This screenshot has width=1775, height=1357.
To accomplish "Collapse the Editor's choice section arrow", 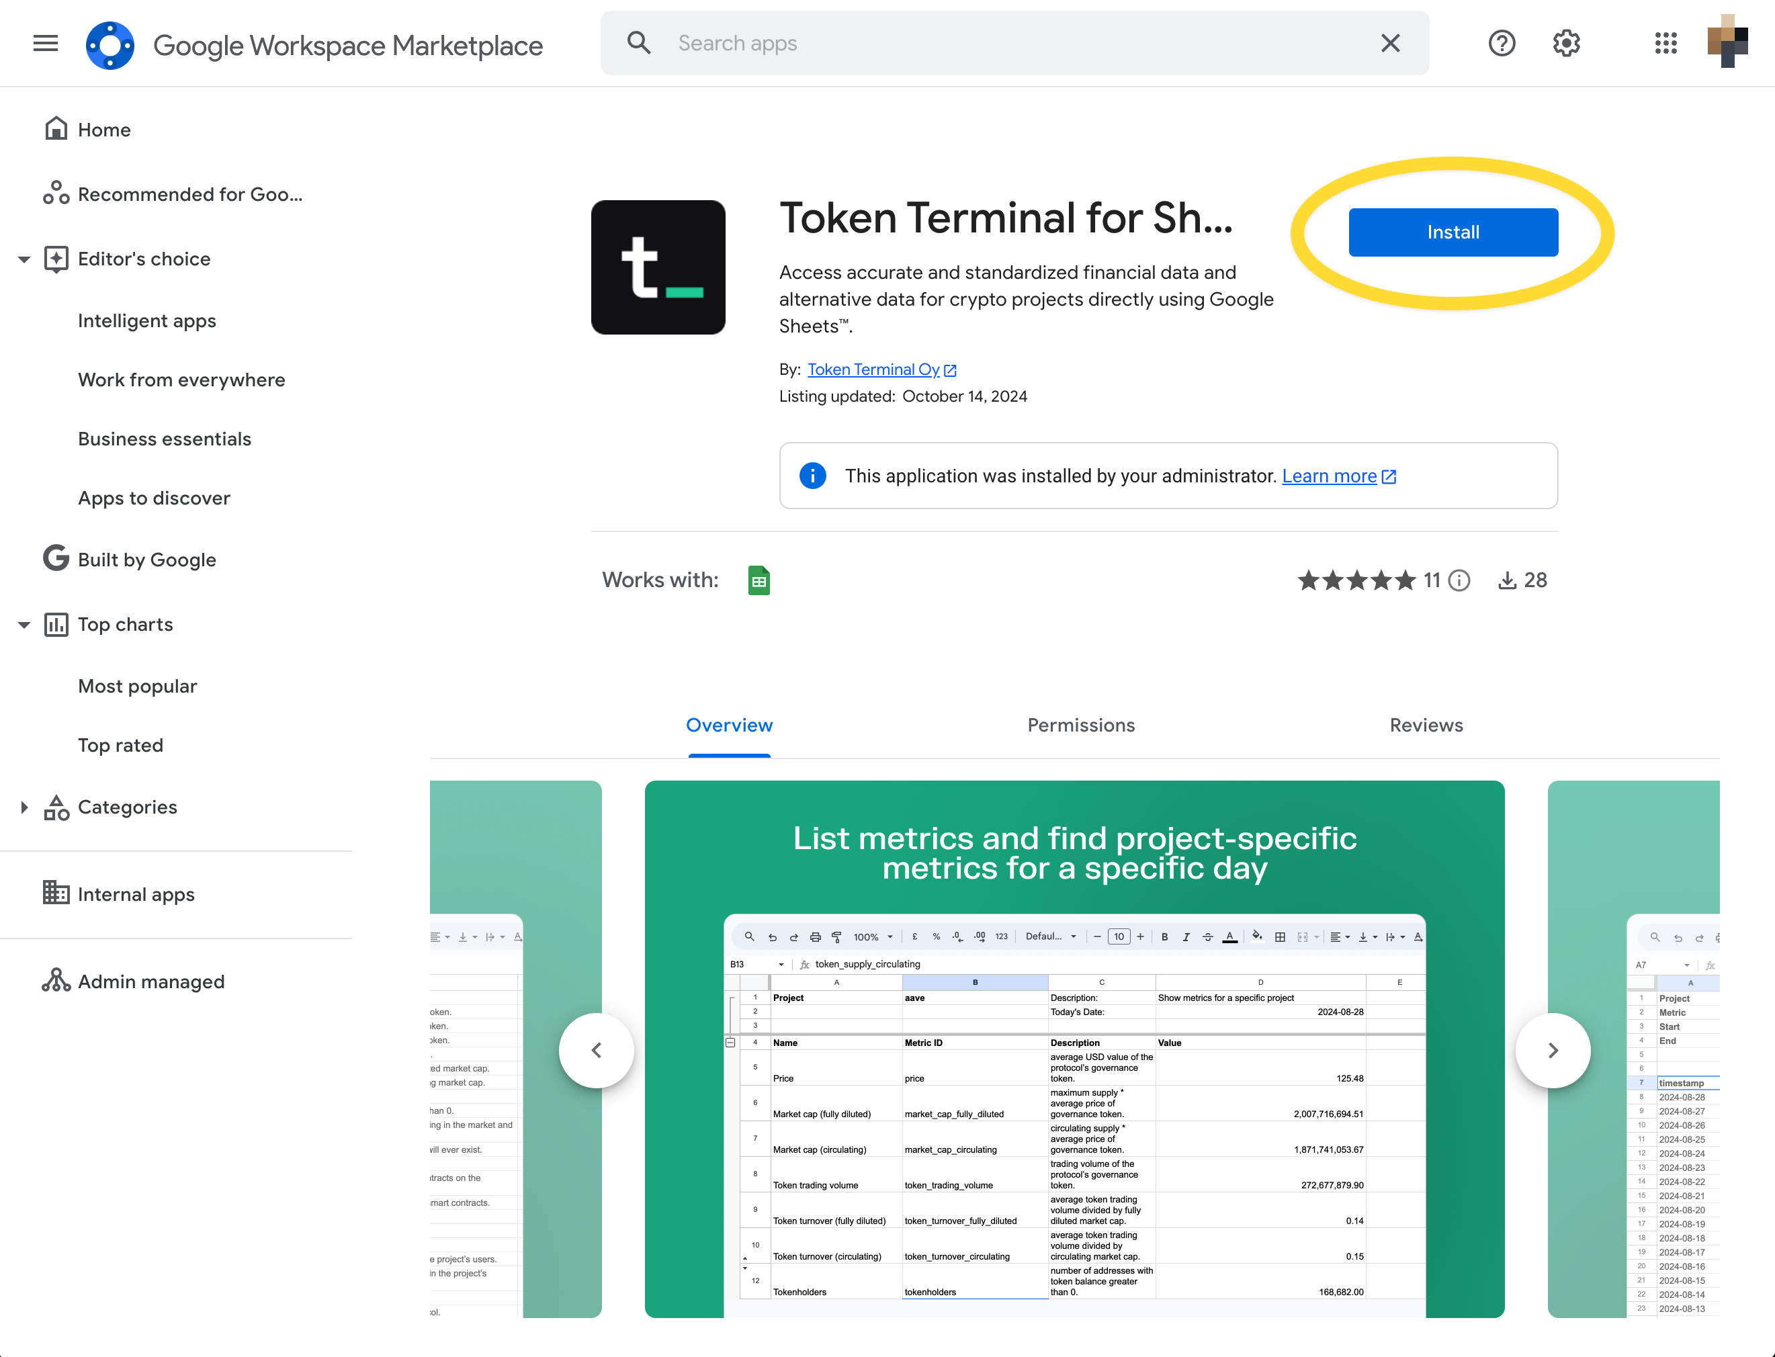I will pos(24,259).
